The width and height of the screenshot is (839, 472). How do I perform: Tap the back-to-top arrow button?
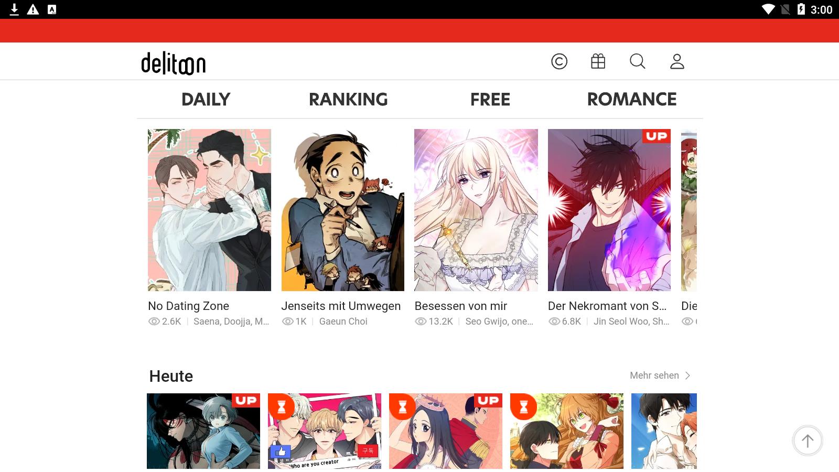tap(808, 441)
